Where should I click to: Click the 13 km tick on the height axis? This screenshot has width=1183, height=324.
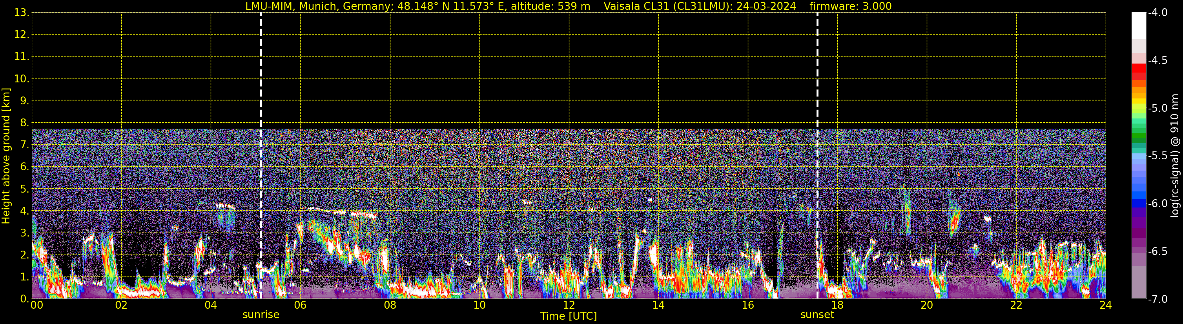[21, 13]
